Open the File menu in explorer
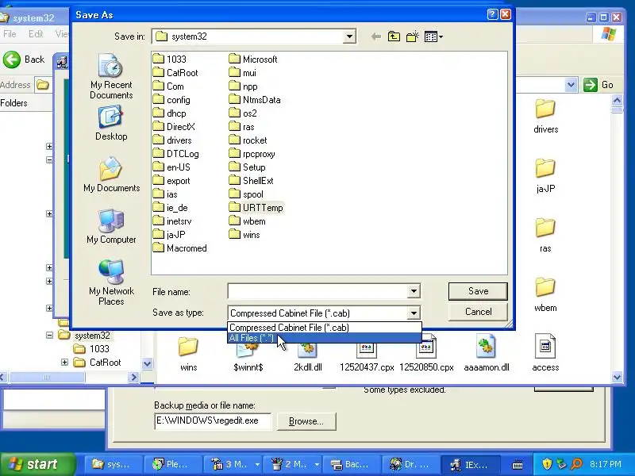 coord(10,34)
